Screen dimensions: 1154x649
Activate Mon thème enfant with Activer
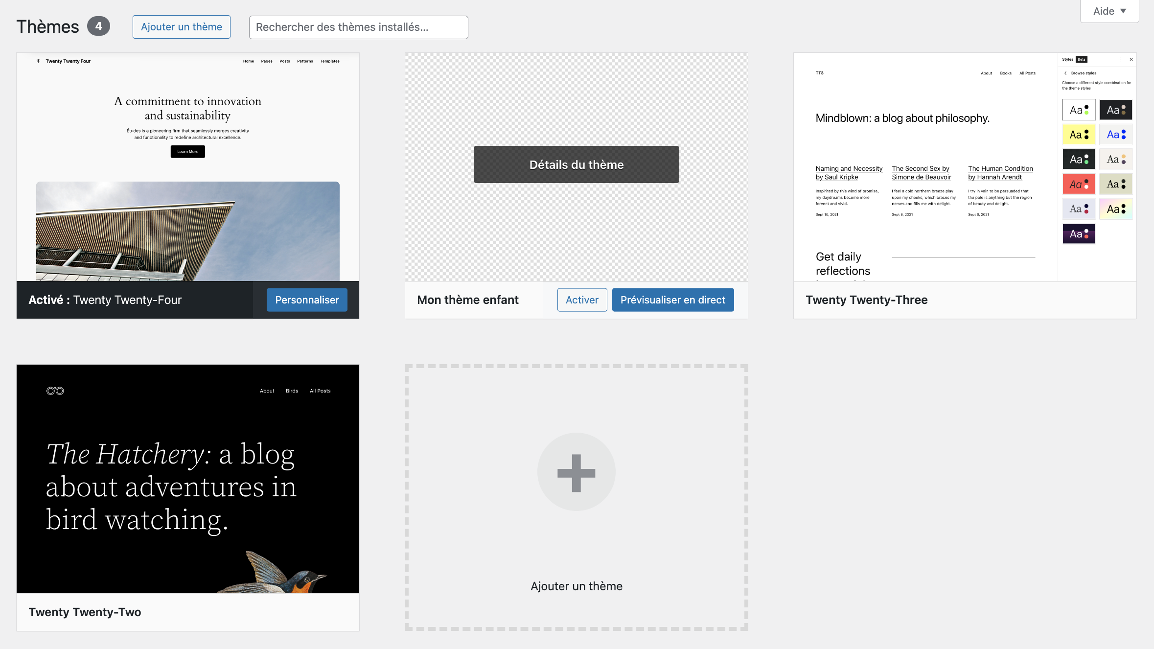point(582,300)
